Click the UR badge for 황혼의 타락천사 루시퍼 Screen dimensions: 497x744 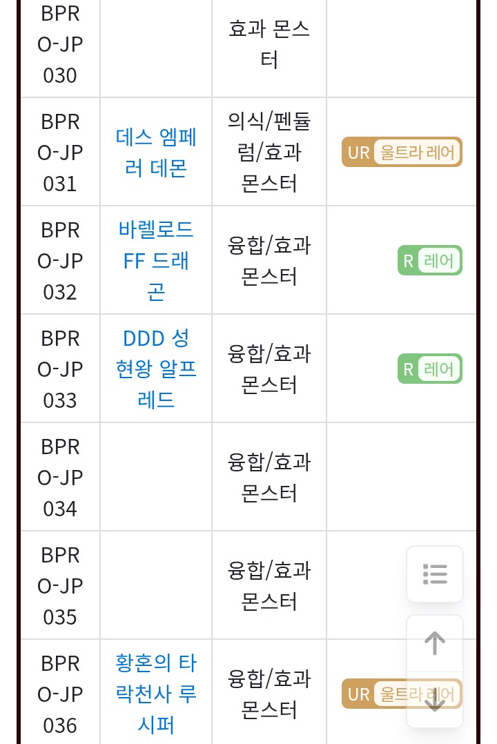pyautogui.click(x=358, y=694)
